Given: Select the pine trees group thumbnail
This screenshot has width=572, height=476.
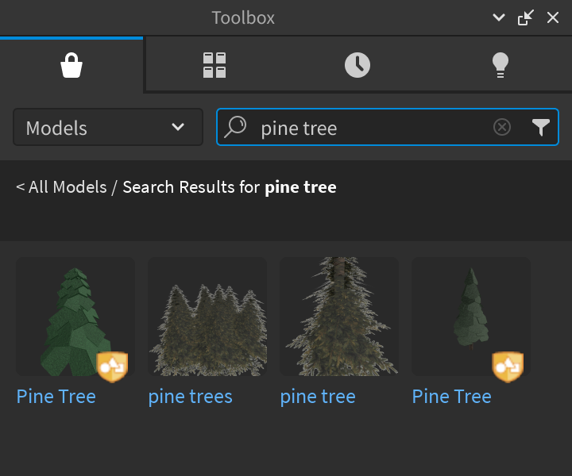Looking at the screenshot, I should [x=207, y=317].
